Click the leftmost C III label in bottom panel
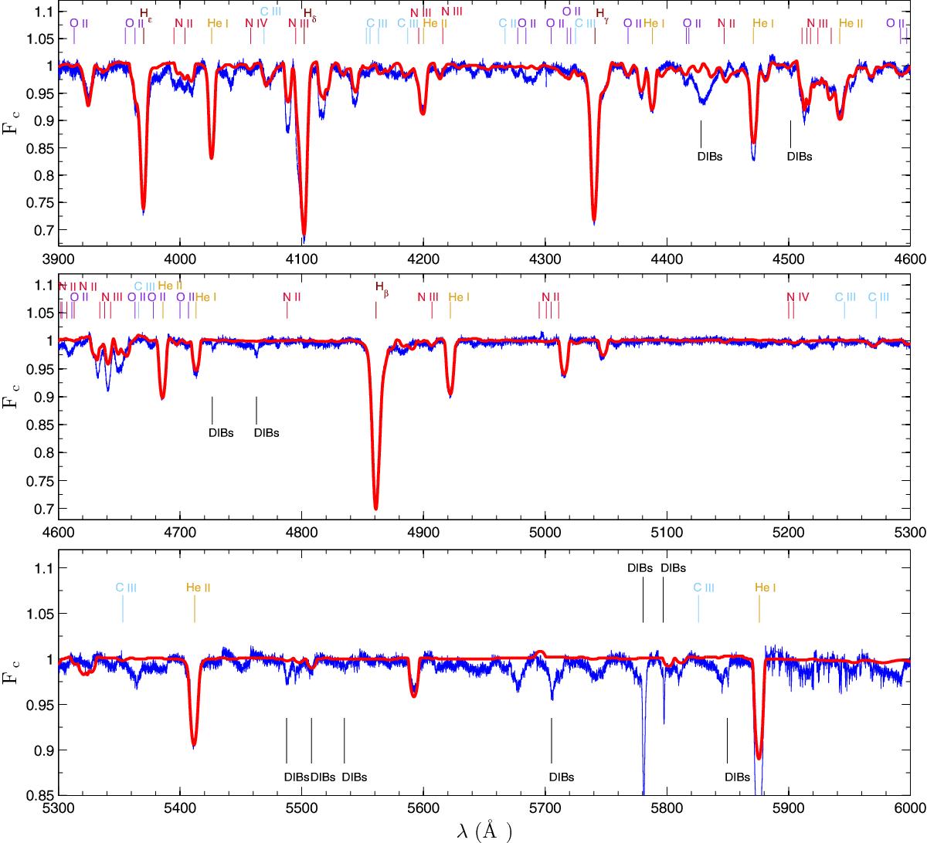This screenshot has height=843, width=927. click(127, 587)
